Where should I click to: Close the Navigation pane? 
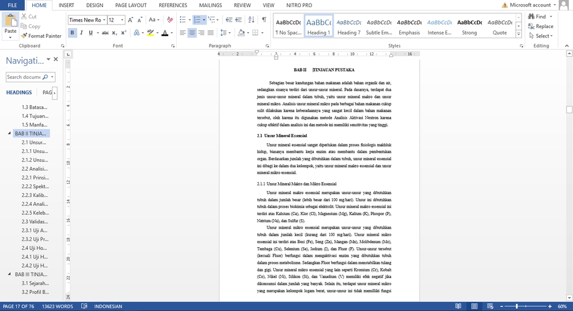56,59
